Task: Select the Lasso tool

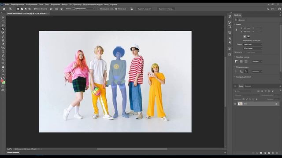Action: (3, 25)
